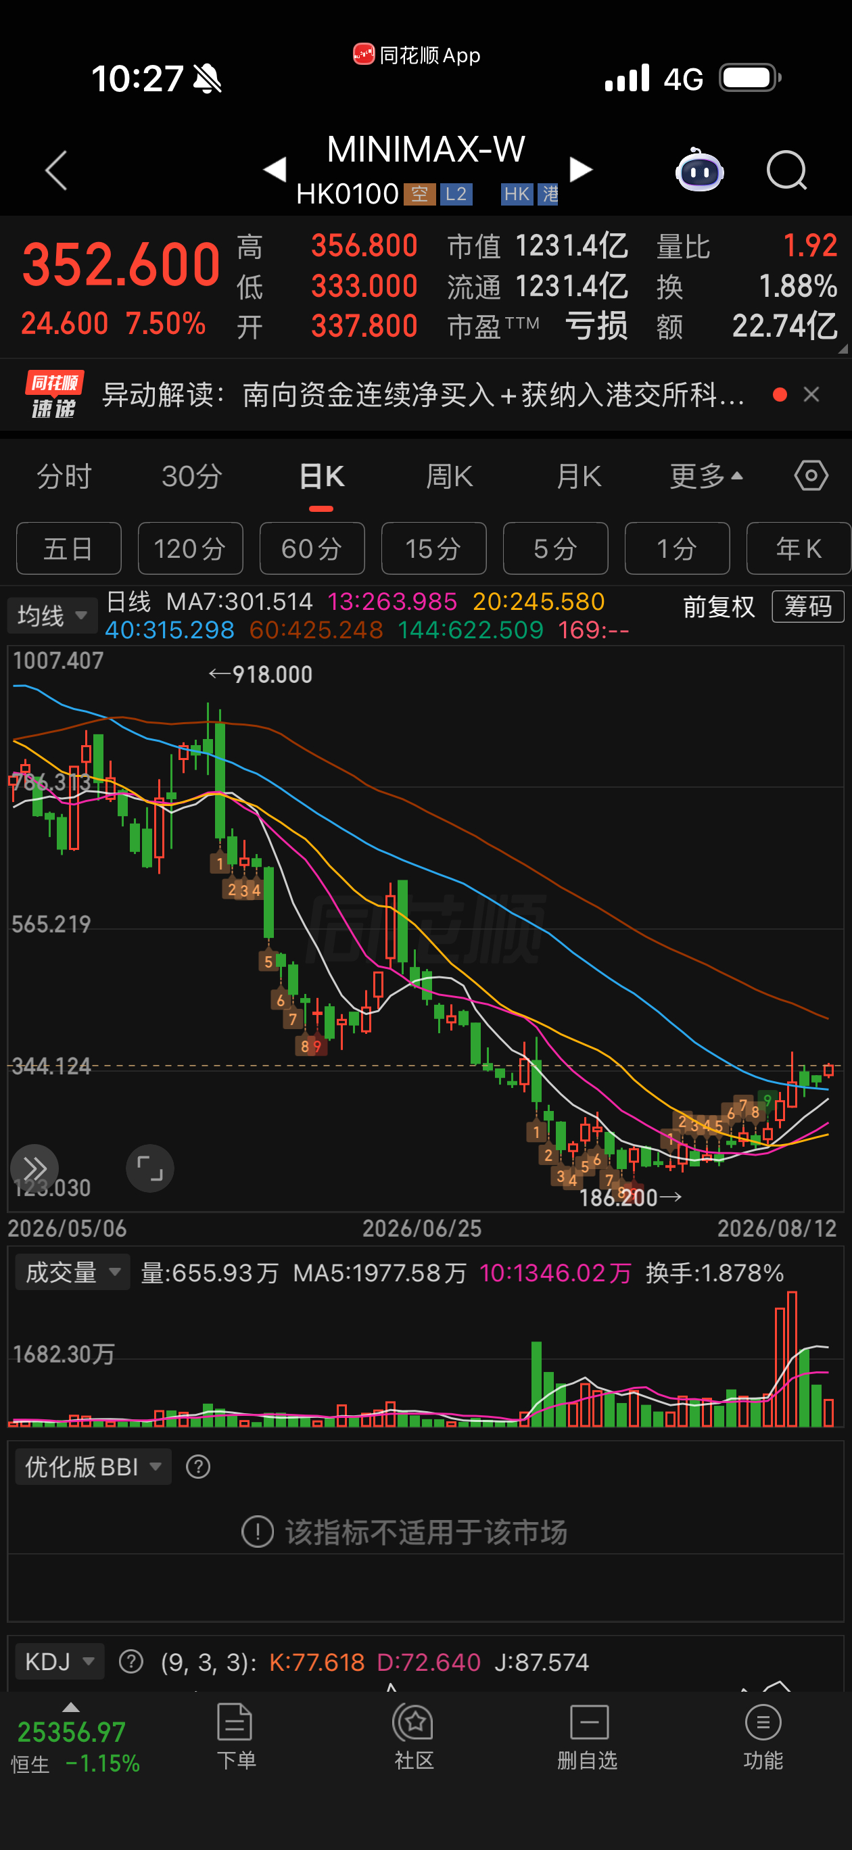Image resolution: width=852 pixels, height=1850 pixels.
Task: Open the 均线 indicator dropdown
Action: pos(53,615)
